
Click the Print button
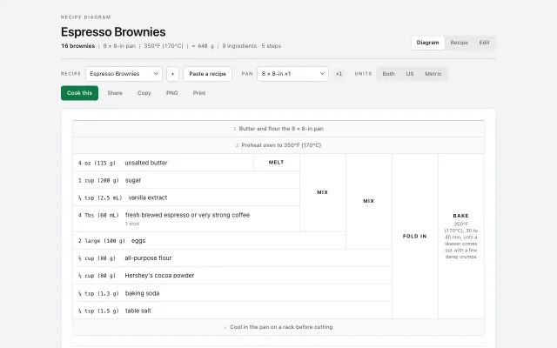pyautogui.click(x=199, y=93)
